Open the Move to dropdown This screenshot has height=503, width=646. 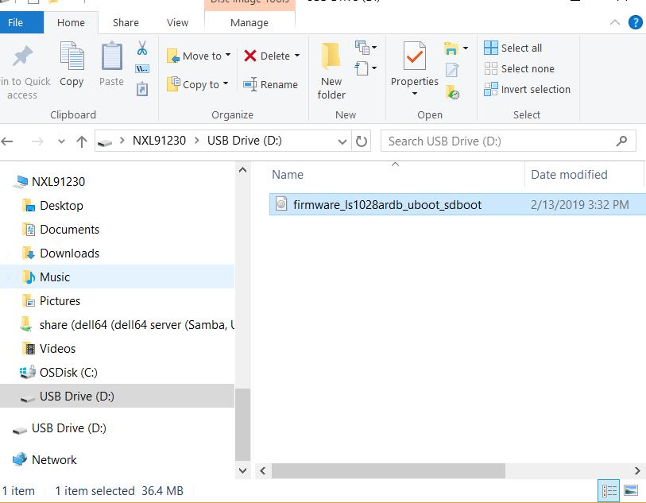coord(199,56)
